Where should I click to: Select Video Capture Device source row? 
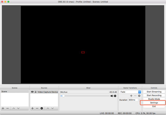click(x=44, y=92)
